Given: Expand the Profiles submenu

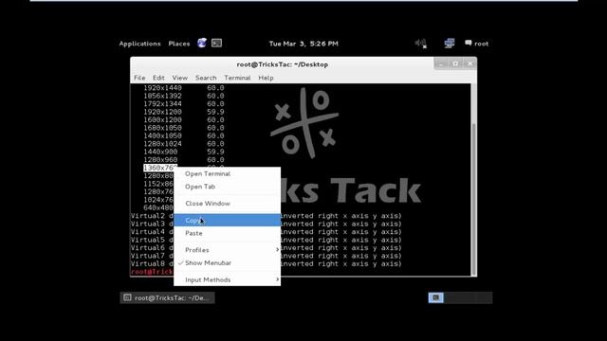Looking at the screenshot, I should coord(228,250).
